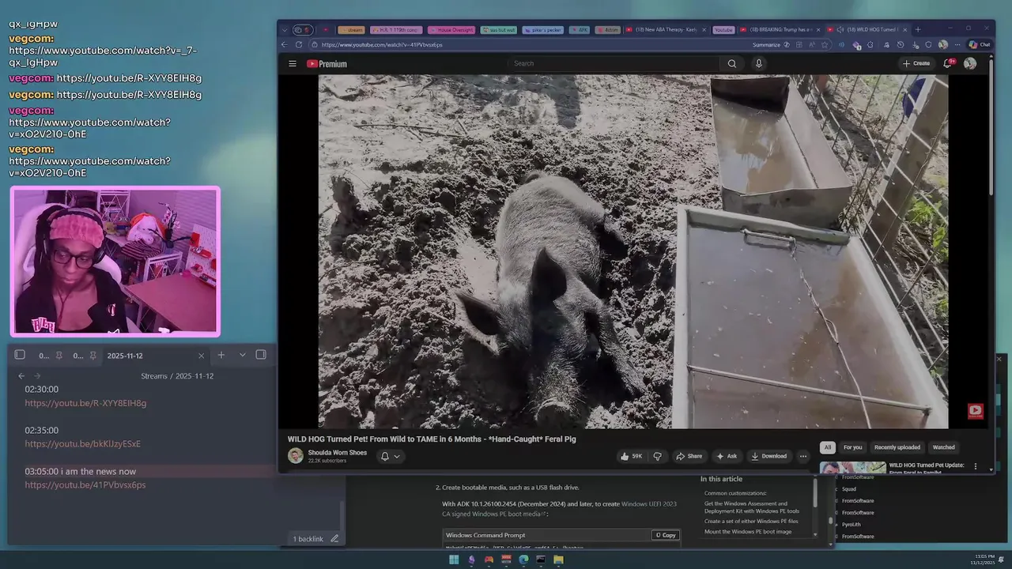Open more actions ellipsis below video
The height and width of the screenshot is (569, 1012).
click(x=803, y=456)
